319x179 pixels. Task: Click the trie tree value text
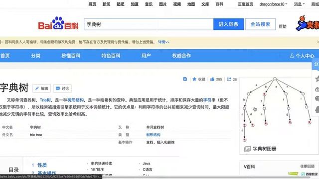36,135
